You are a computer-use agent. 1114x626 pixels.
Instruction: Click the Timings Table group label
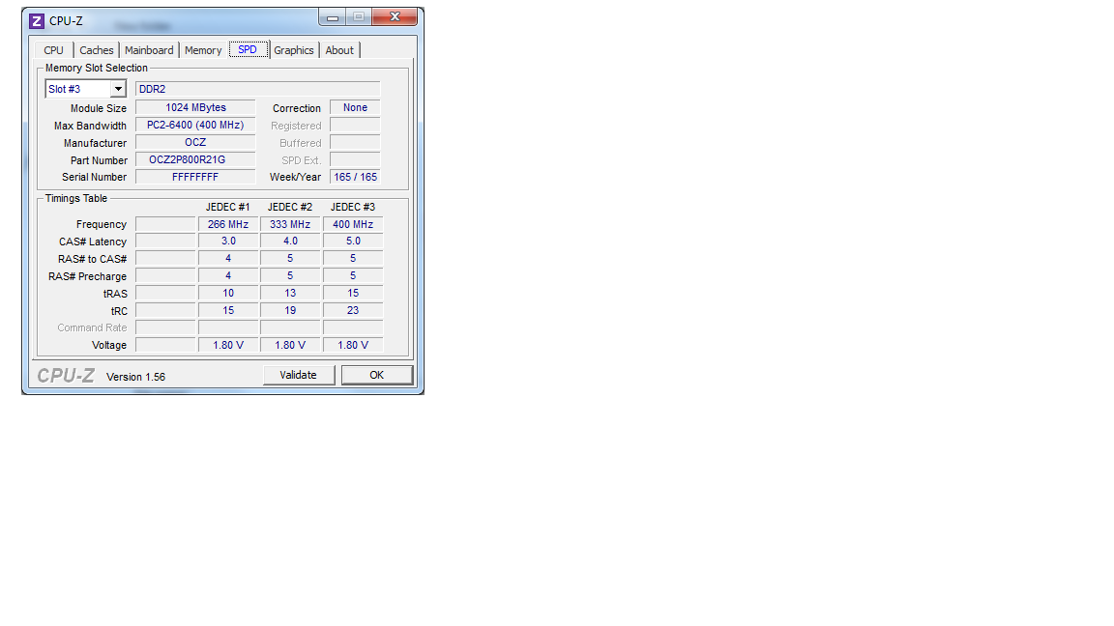(x=76, y=199)
